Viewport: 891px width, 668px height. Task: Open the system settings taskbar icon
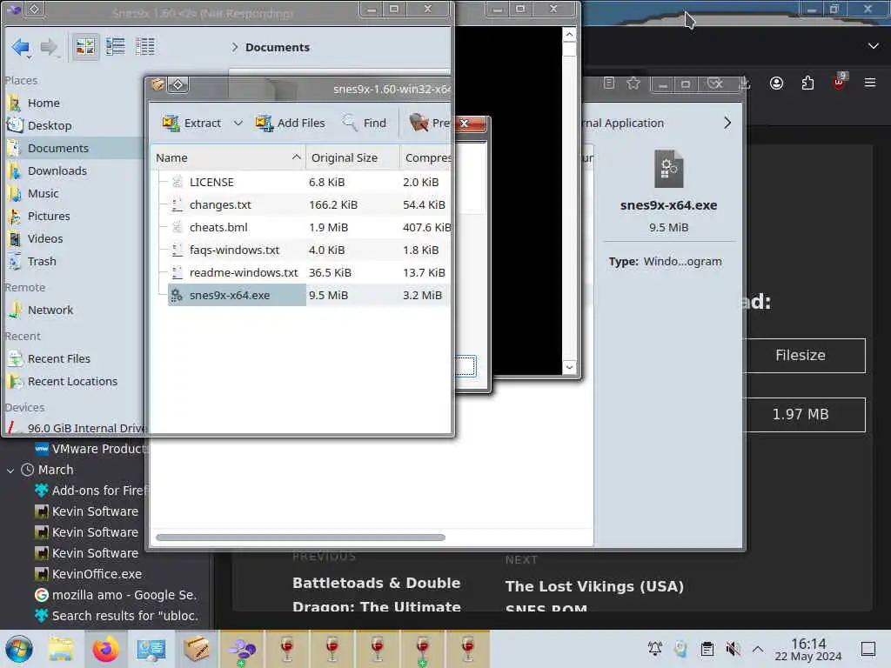tap(151, 649)
